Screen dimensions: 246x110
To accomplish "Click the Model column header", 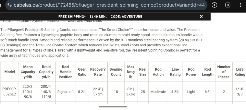I will point(9,72).
